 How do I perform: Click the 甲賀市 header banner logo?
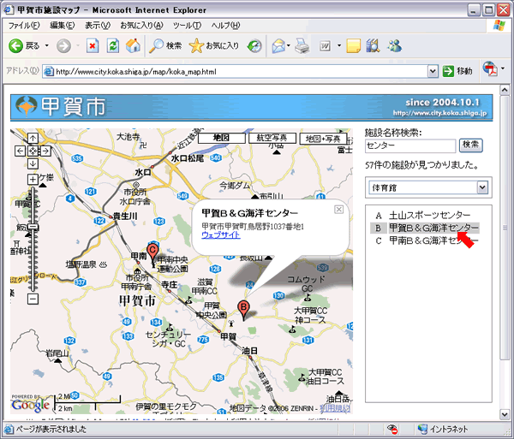coord(61,107)
